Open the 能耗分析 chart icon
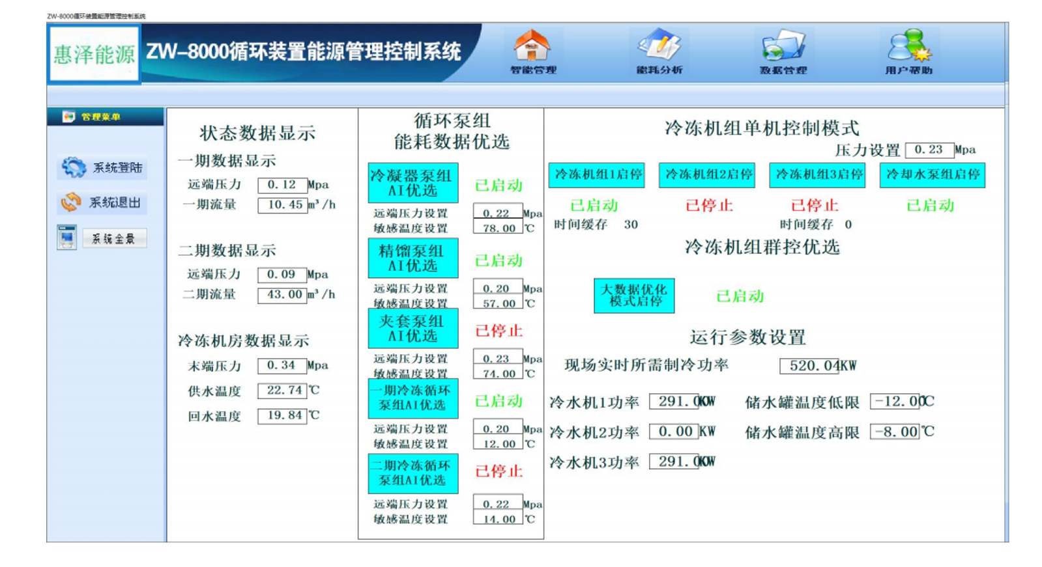The width and height of the screenshot is (1042, 567). (x=659, y=46)
